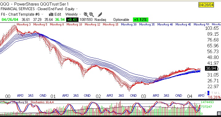The width and height of the screenshot is (221, 117).
Task: Click the volume pane MovAvg 50 label
Action: 20,102
